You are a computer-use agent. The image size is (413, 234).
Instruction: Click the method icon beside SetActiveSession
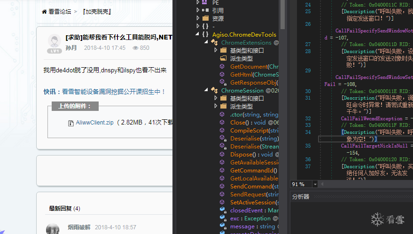[222, 202]
